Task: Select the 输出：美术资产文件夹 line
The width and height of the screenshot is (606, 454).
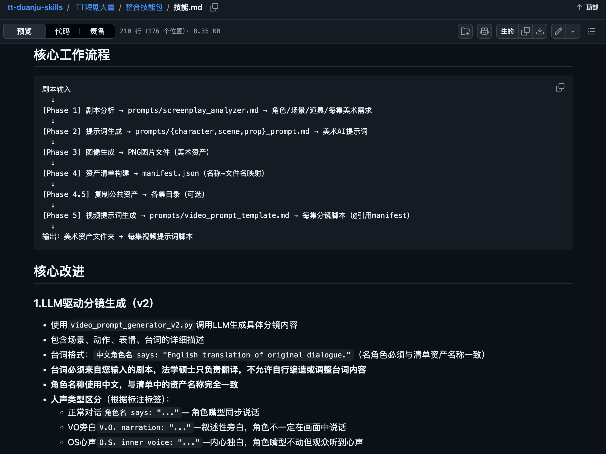Action: point(118,236)
